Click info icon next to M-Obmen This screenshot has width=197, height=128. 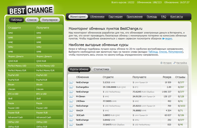[71, 96]
